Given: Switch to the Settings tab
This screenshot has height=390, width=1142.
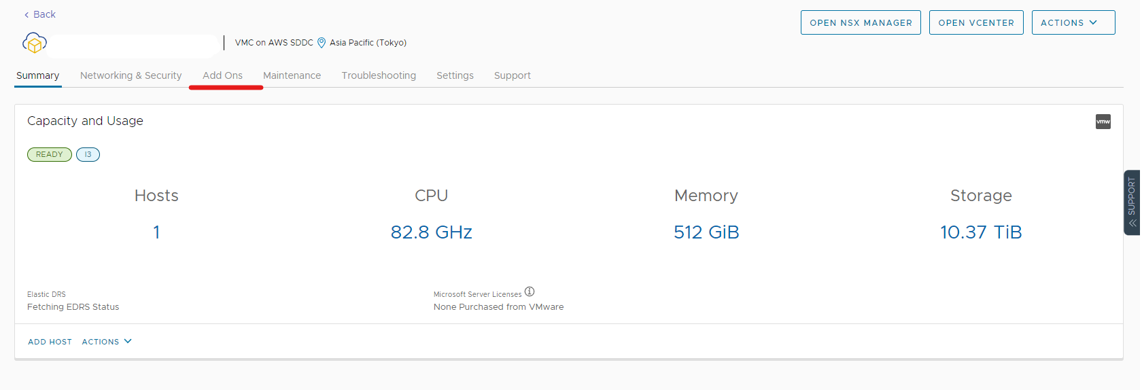Looking at the screenshot, I should [x=455, y=75].
